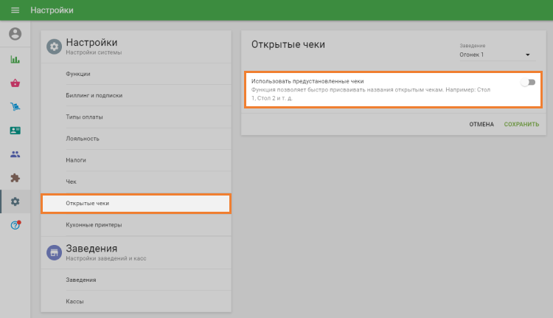Click the 'Отмена' button
This screenshot has height=318, width=553.
click(x=481, y=124)
